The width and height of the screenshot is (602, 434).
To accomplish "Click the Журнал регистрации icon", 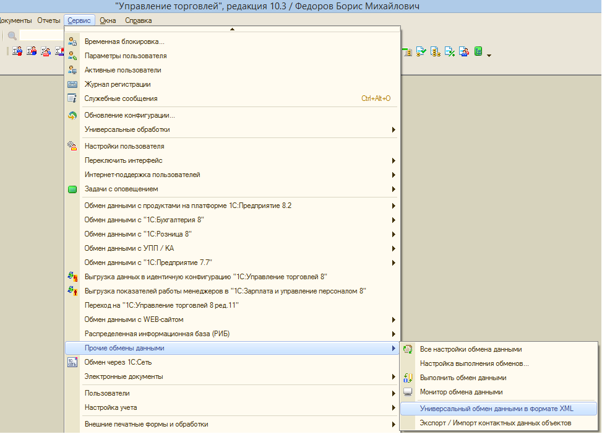I will pos(72,84).
